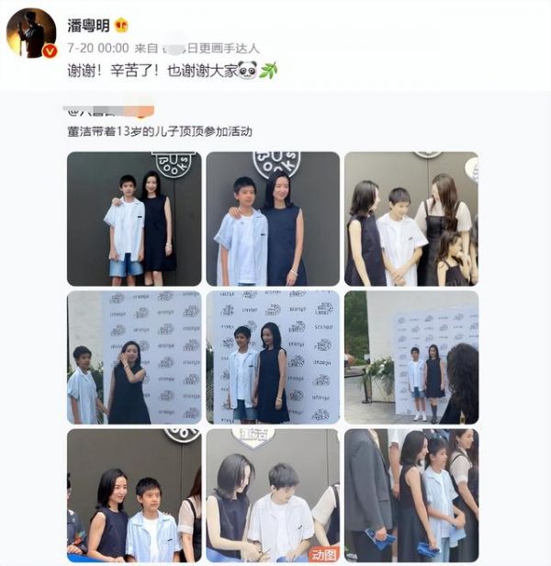Open the username 潘粤明
The height and width of the screenshot is (566, 551).
click(88, 26)
